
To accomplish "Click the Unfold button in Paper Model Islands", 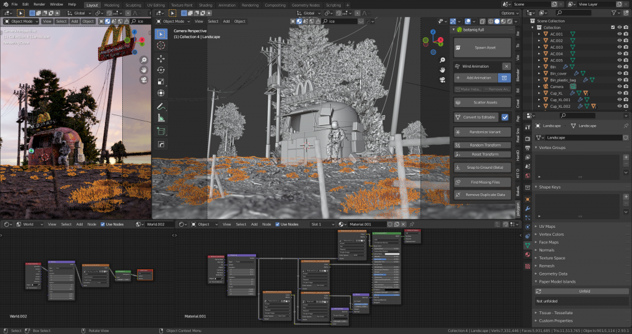I will pos(581,291).
